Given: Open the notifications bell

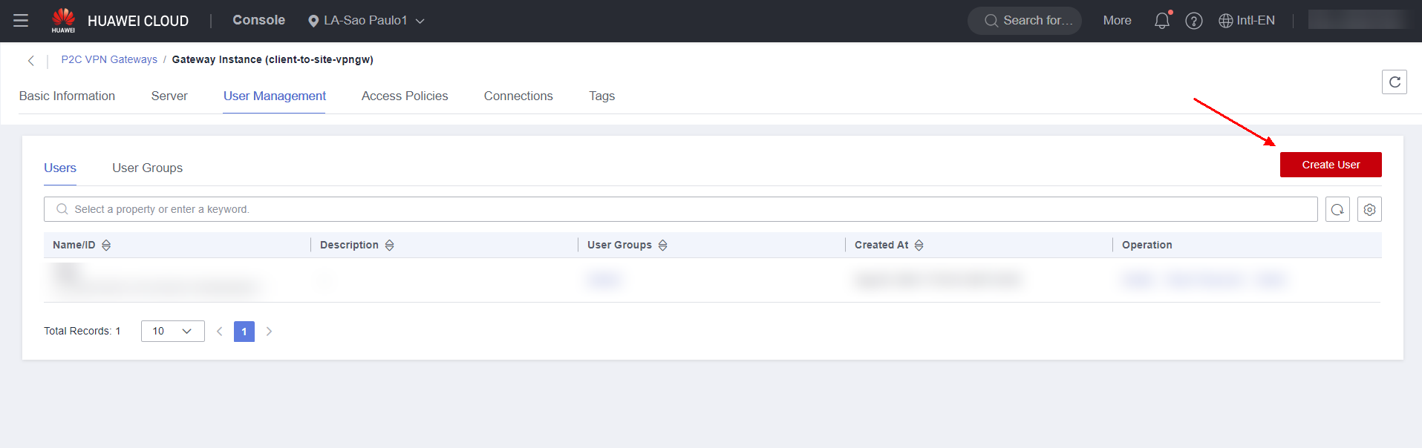Looking at the screenshot, I should pyautogui.click(x=1161, y=21).
